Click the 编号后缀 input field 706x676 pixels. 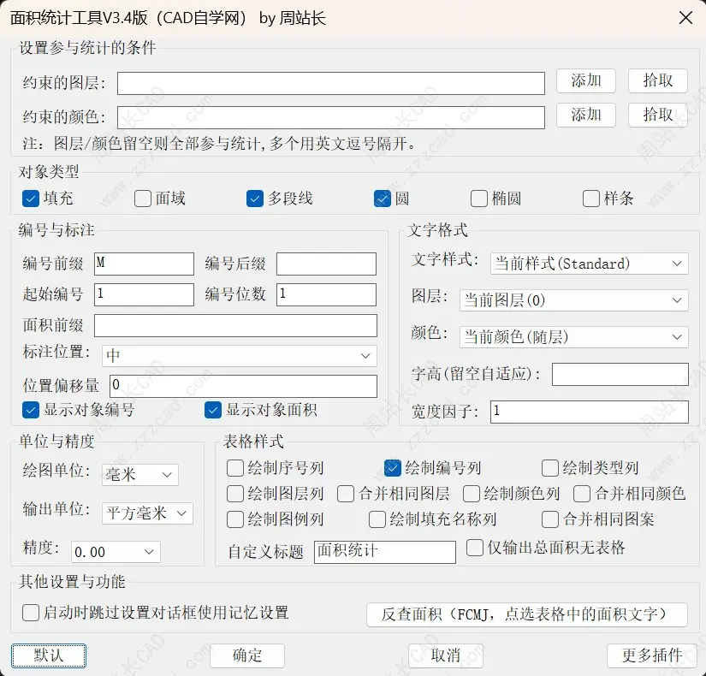point(326,264)
